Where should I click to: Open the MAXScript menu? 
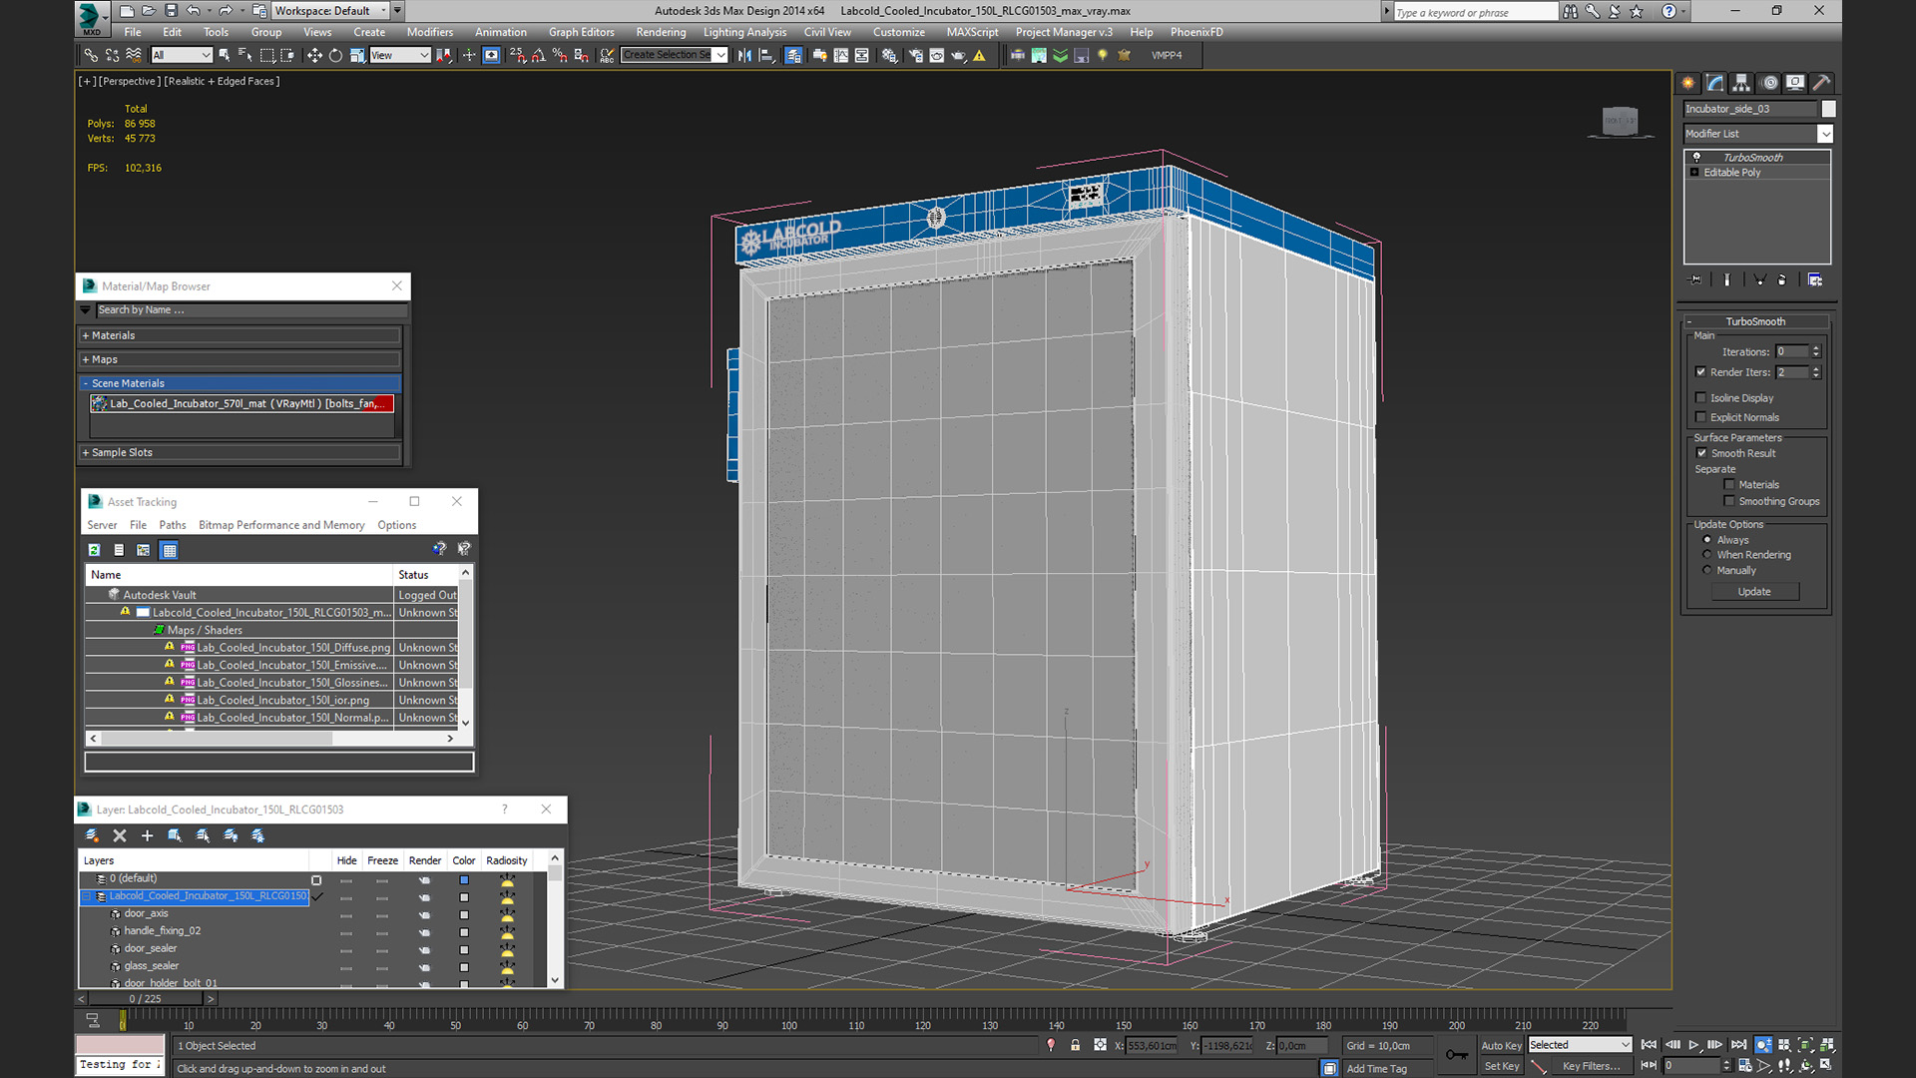pos(972,32)
